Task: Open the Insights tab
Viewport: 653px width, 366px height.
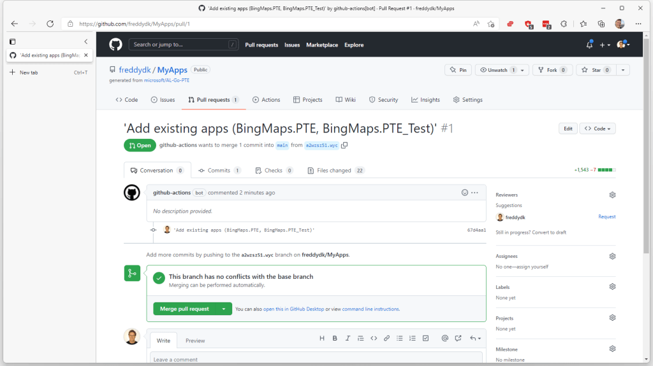Action: click(x=425, y=100)
